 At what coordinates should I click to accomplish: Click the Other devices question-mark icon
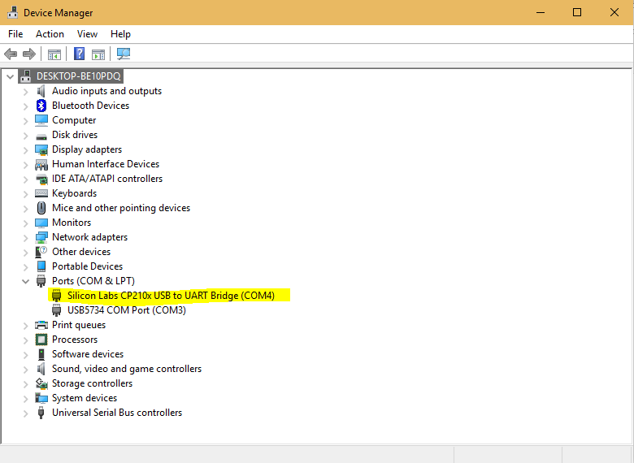[41, 252]
